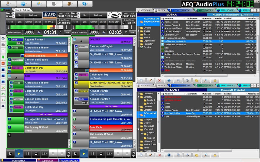Click the gold stamp icon under NOTICIAS 1 list

[x=215, y=155]
